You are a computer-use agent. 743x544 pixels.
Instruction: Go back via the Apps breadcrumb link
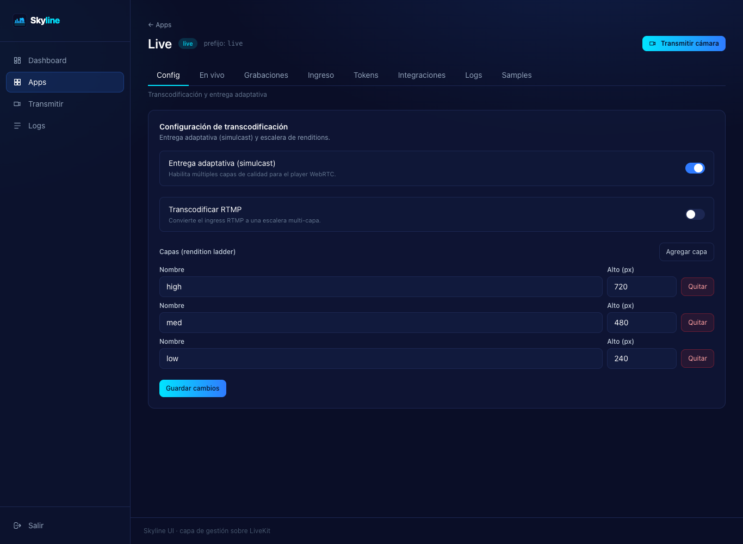click(x=159, y=25)
